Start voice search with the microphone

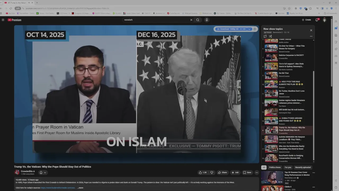coord(207,20)
